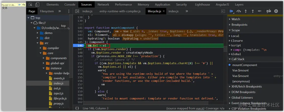The image size is (284, 112).
Task: Deactivate breakpoints icon
Action: click(269, 11)
